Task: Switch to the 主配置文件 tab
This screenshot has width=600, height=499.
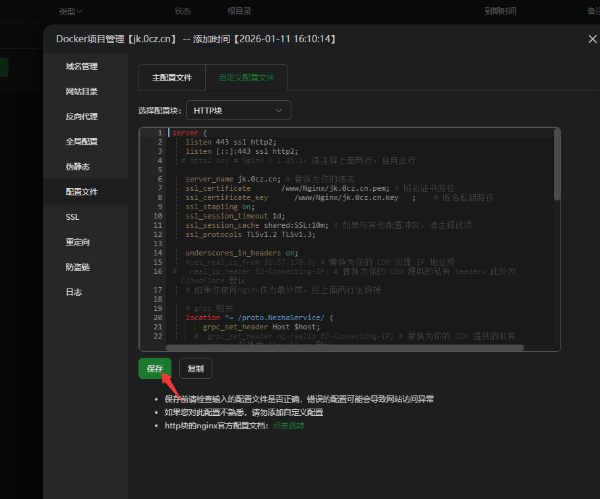Action: (x=172, y=77)
